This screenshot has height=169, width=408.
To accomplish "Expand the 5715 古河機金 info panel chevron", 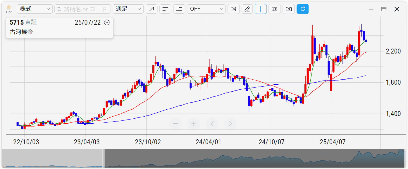I will 107,22.
